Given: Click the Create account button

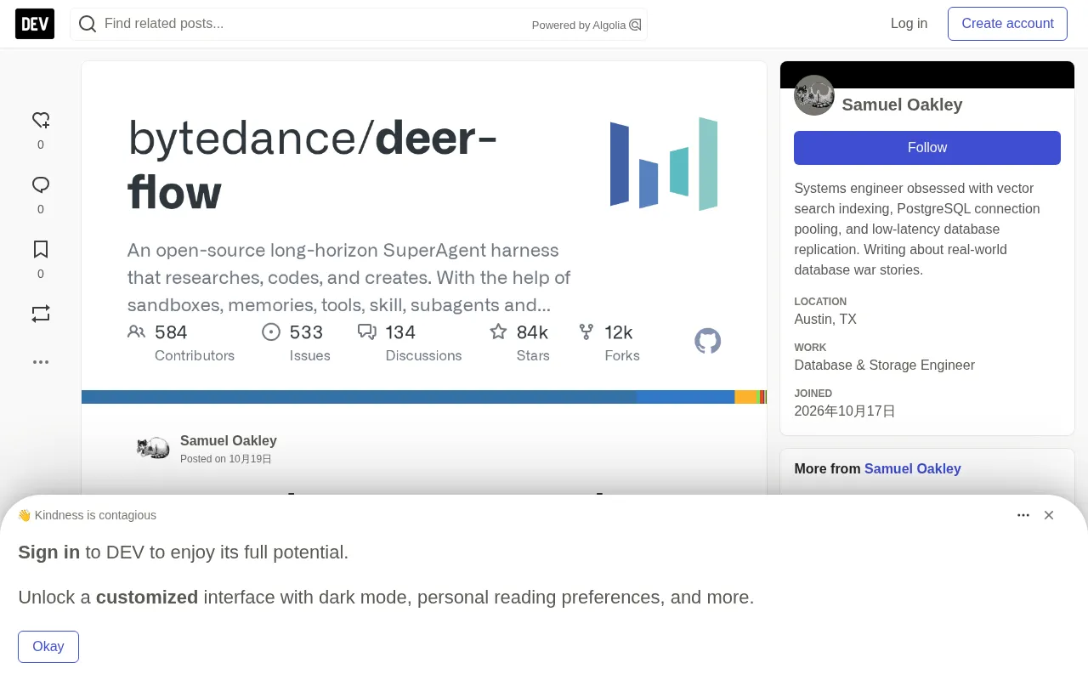Looking at the screenshot, I should coord(1007,24).
